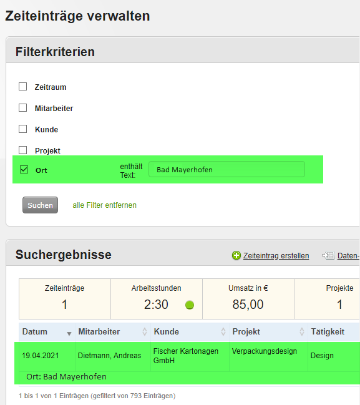Screen dimensions: 360x405
Task: Click the green plus Zeiteintrag erstellen icon
Action: click(236, 255)
